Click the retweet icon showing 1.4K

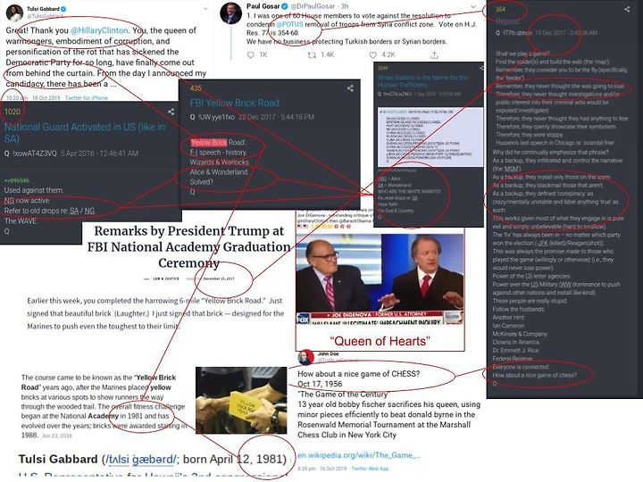pyautogui.click(x=312, y=55)
